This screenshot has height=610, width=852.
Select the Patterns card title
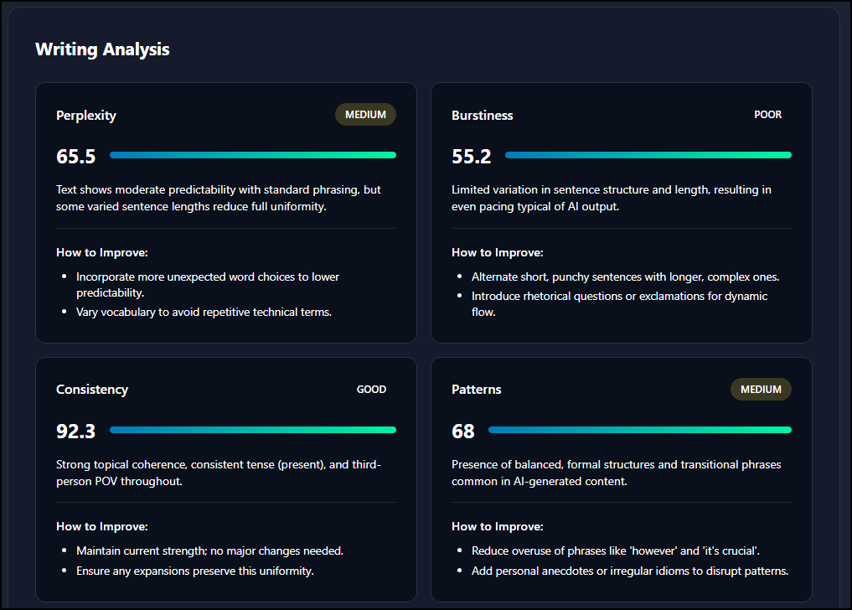pos(476,390)
